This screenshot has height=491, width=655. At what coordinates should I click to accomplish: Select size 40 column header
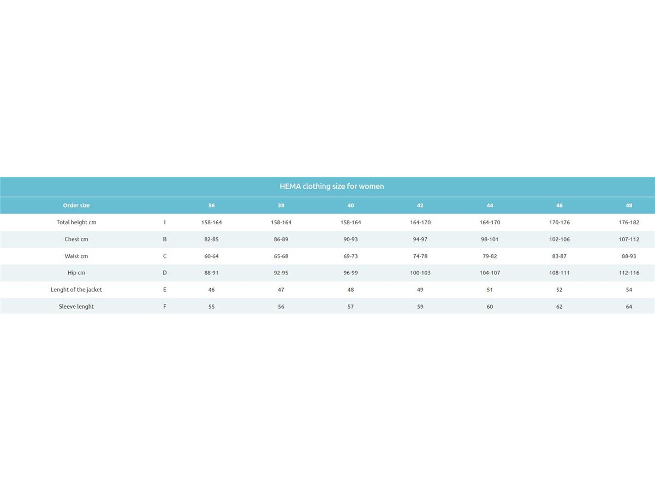(350, 206)
